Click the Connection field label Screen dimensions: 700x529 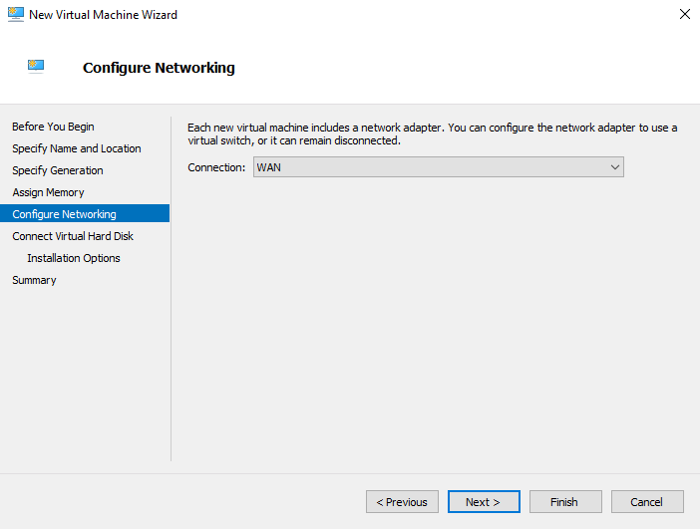point(216,167)
